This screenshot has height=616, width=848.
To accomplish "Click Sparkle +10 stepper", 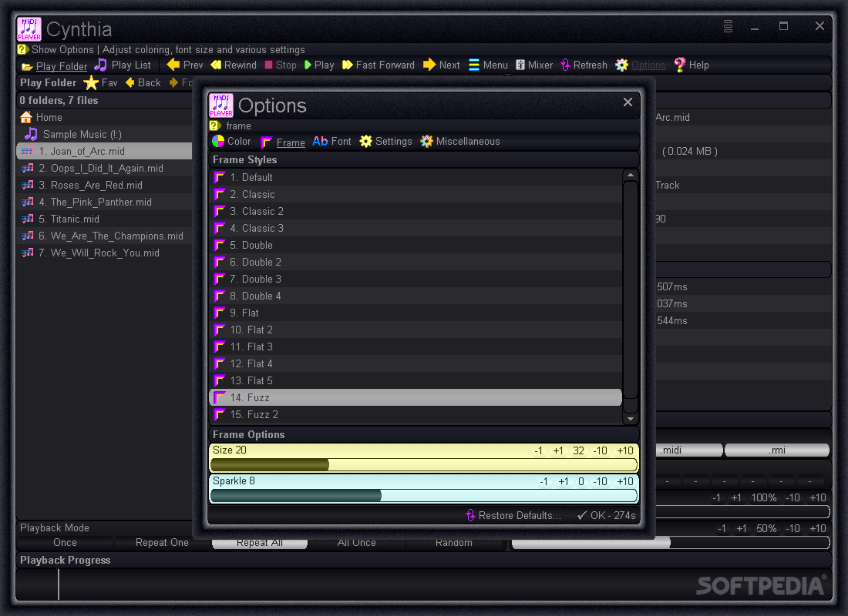I will [625, 481].
